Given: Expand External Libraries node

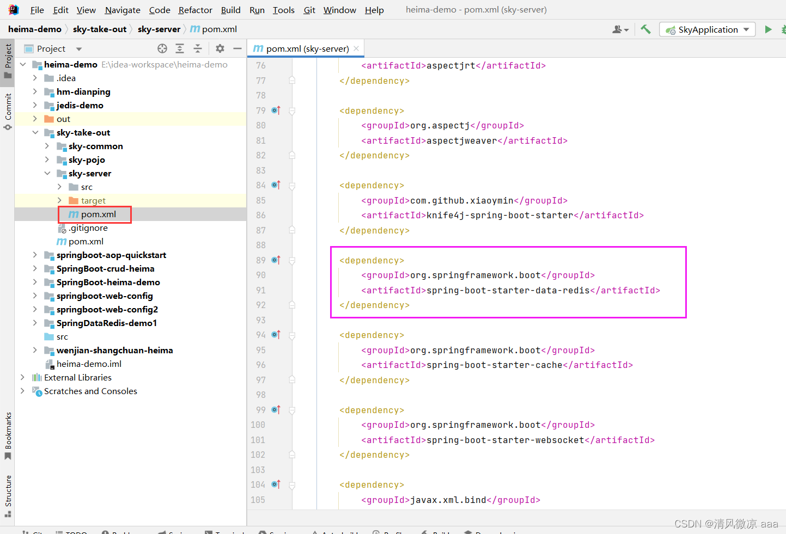Looking at the screenshot, I should pos(23,377).
